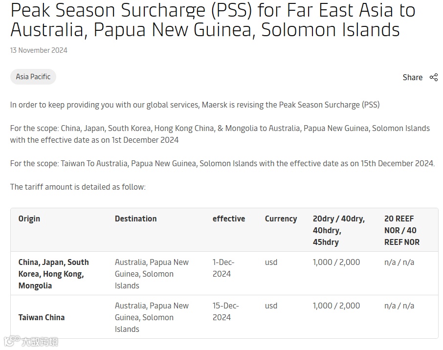Click the 1-Dec-2024 effective date cell
The width and height of the screenshot is (443, 350).
pyautogui.click(x=223, y=268)
